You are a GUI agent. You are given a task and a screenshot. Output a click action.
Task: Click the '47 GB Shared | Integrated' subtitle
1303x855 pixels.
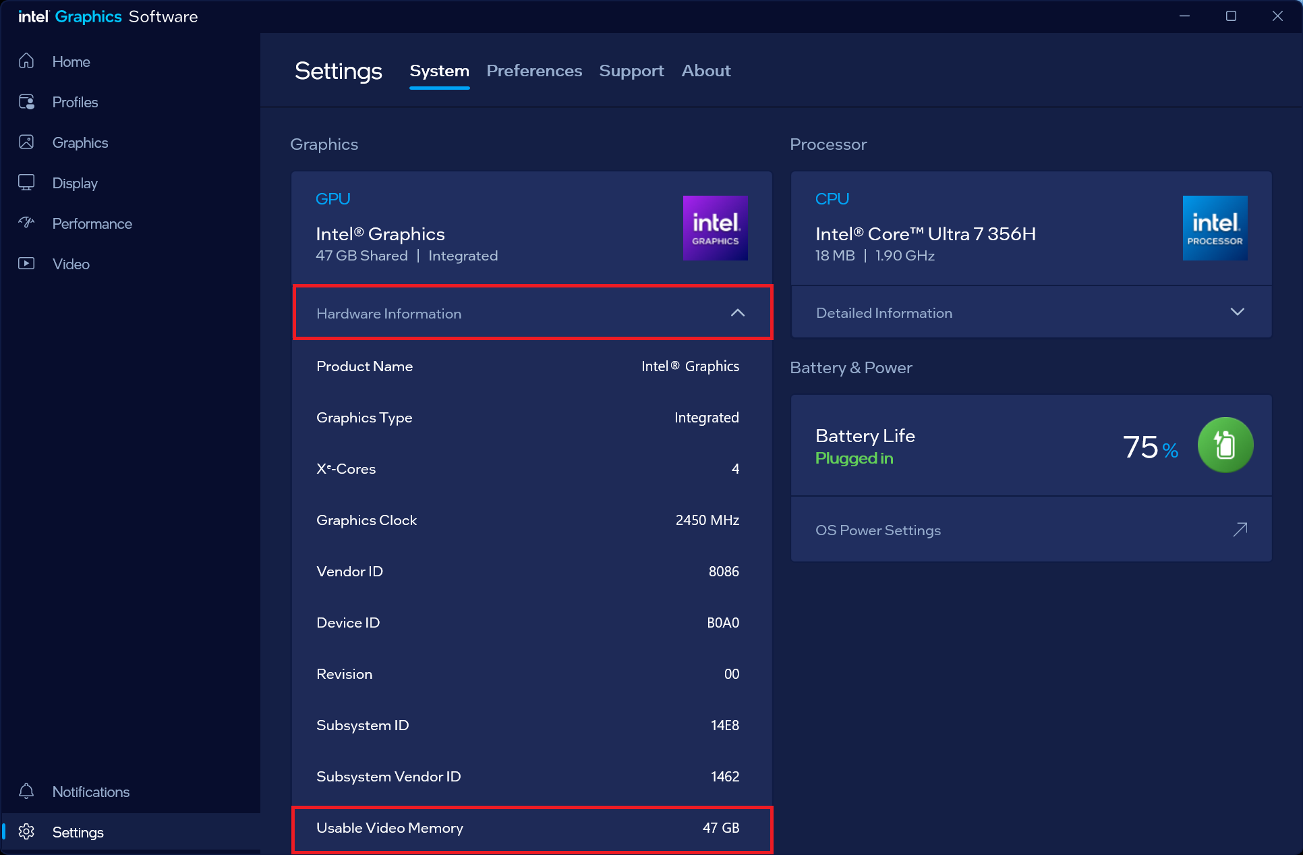[x=407, y=256]
